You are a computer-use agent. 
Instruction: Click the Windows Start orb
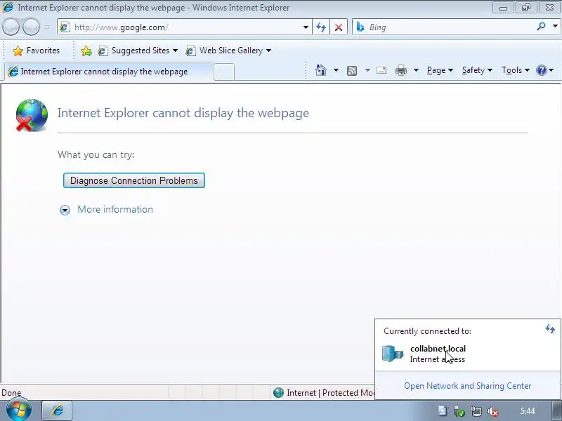point(18,410)
